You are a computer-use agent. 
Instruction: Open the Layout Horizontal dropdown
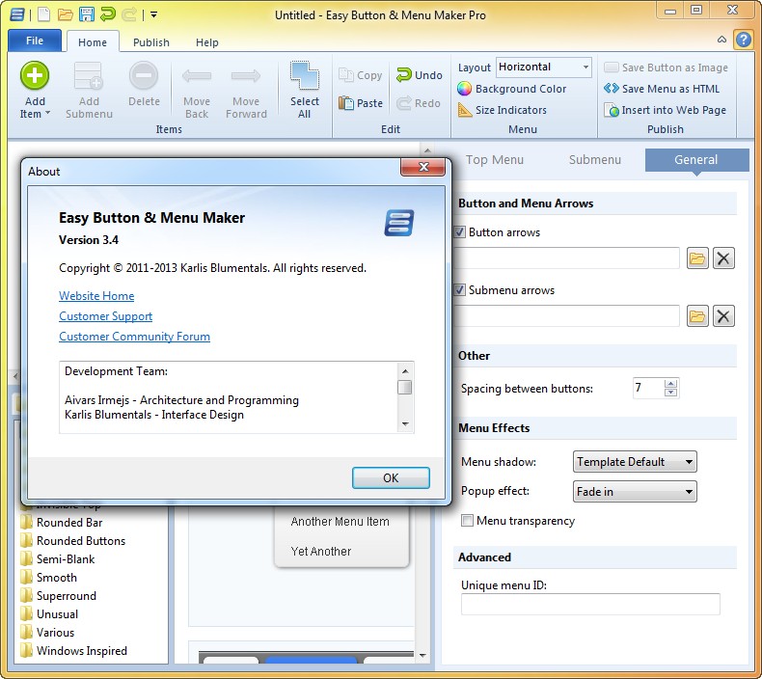(543, 68)
